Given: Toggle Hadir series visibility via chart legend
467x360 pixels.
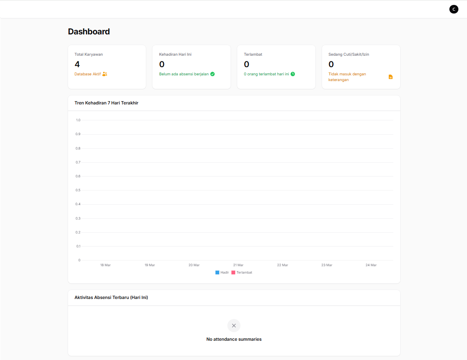Looking at the screenshot, I should 222,272.
